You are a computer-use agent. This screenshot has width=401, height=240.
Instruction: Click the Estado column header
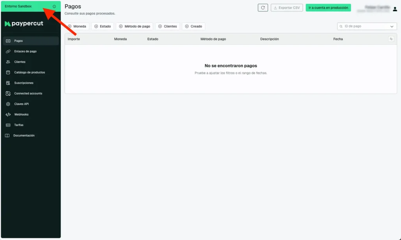[153, 39]
